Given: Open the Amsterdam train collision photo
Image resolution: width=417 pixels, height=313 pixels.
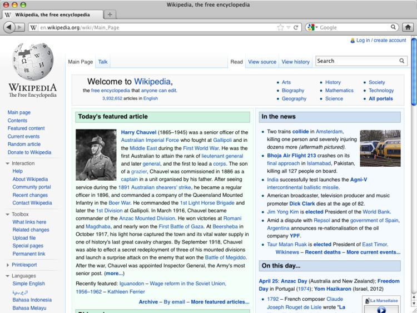Looking at the screenshot, I should [380, 148].
